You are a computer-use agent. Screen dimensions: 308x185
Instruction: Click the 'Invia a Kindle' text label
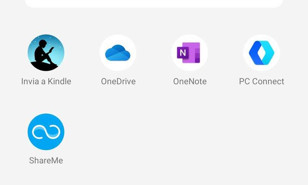[46, 82]
